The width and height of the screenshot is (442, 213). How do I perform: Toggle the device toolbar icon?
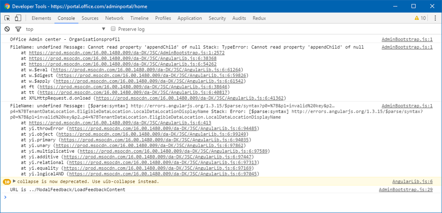pyautogui.click(x=18, y=18)
